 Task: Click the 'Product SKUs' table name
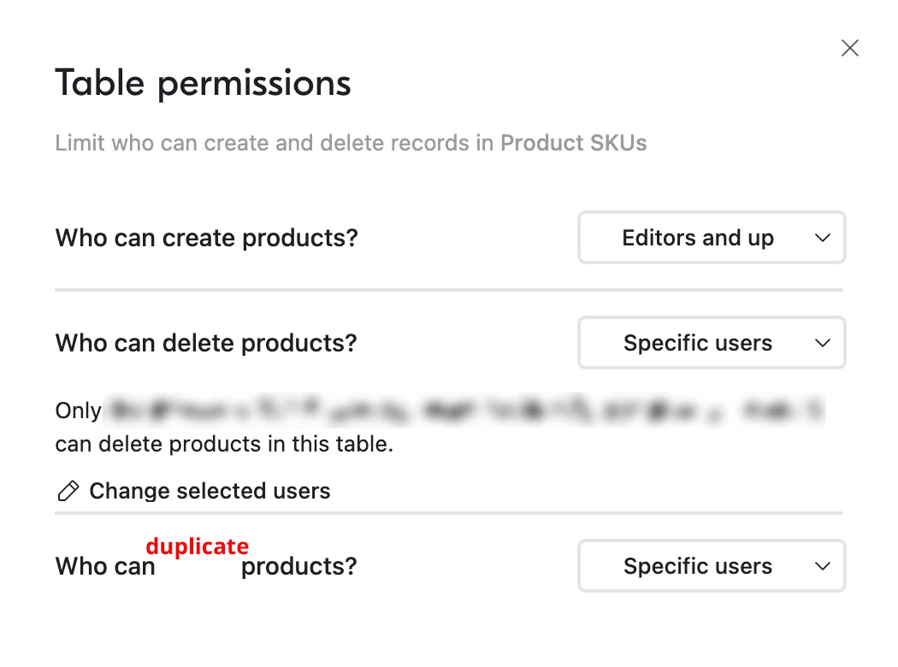[x=573, y=143]
